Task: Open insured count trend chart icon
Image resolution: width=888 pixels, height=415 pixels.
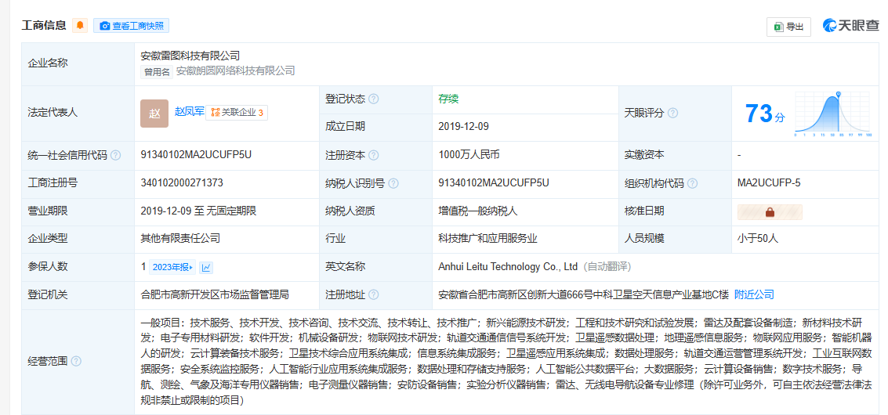Action: [206, 267]
